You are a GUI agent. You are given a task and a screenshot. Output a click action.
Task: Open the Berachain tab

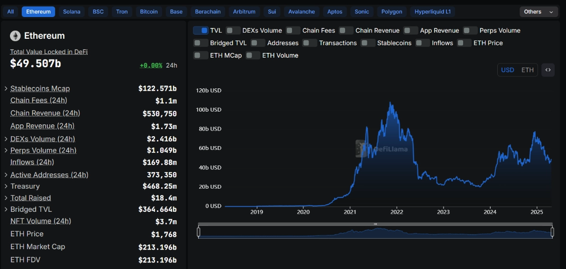coord(208,12)
